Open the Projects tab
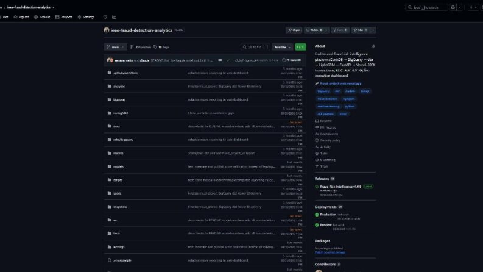Image resolution: width=483 pixels, height=272 pixels. (x=64, y=17)
